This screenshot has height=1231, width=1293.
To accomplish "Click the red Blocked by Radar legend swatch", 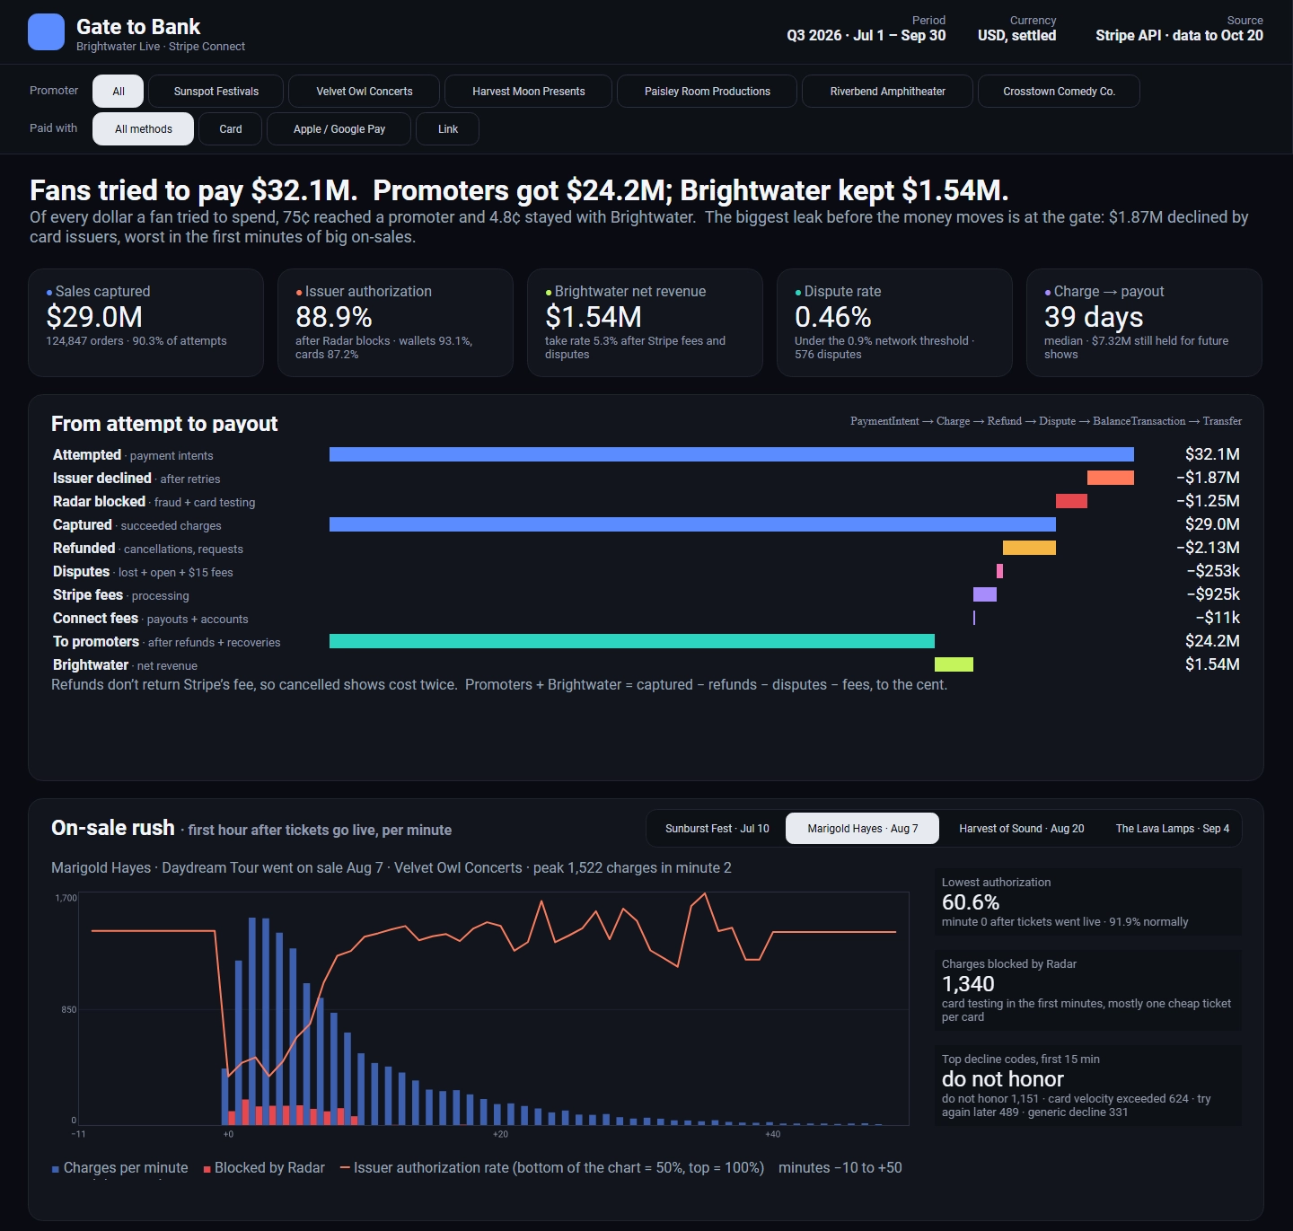I will point(207,1169).
